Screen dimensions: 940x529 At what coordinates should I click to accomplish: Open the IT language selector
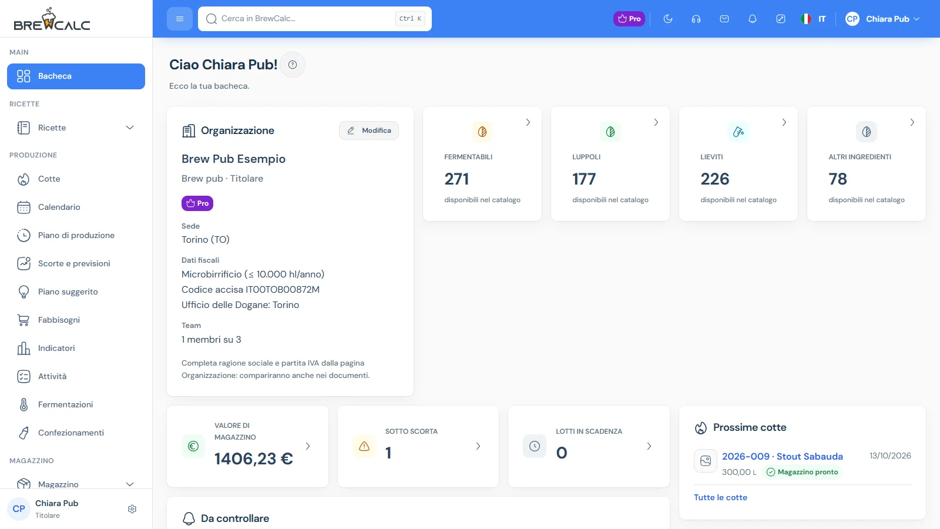[x=813, y=19]
